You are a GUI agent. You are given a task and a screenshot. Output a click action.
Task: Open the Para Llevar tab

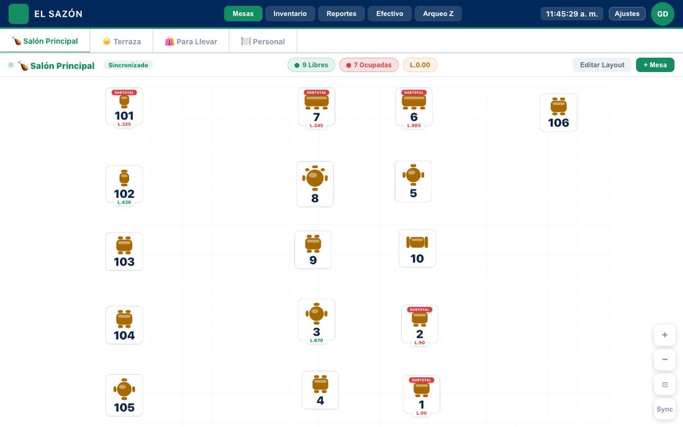(191, 42)
